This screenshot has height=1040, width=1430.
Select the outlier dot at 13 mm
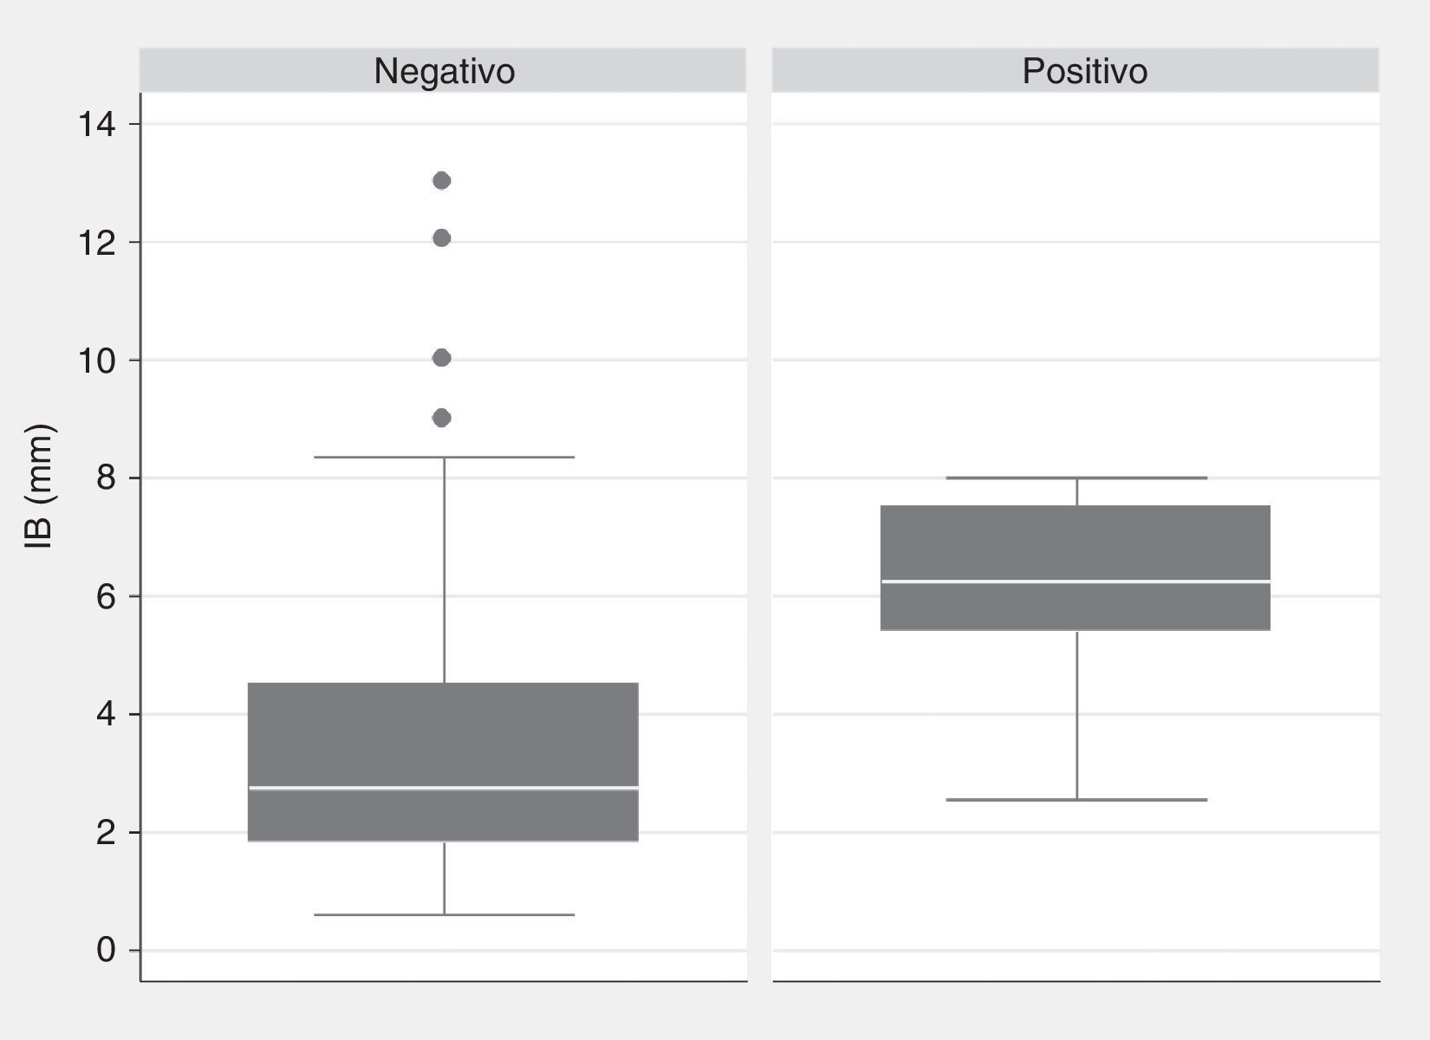441,180
